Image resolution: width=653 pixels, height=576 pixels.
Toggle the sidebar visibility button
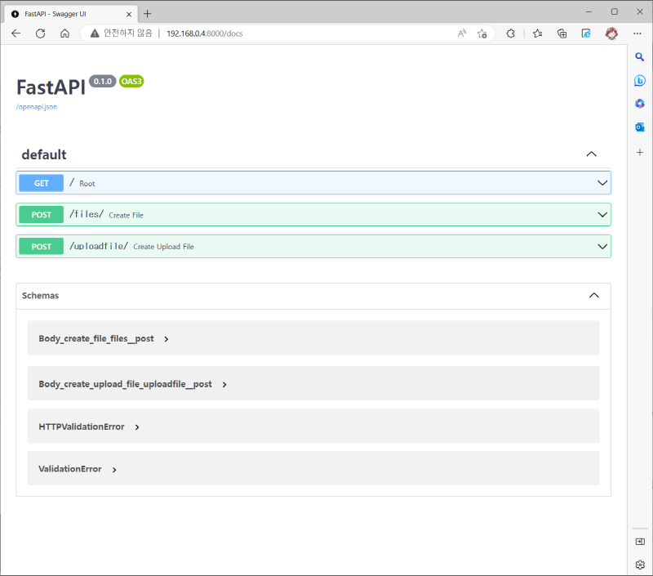[640, 542]
